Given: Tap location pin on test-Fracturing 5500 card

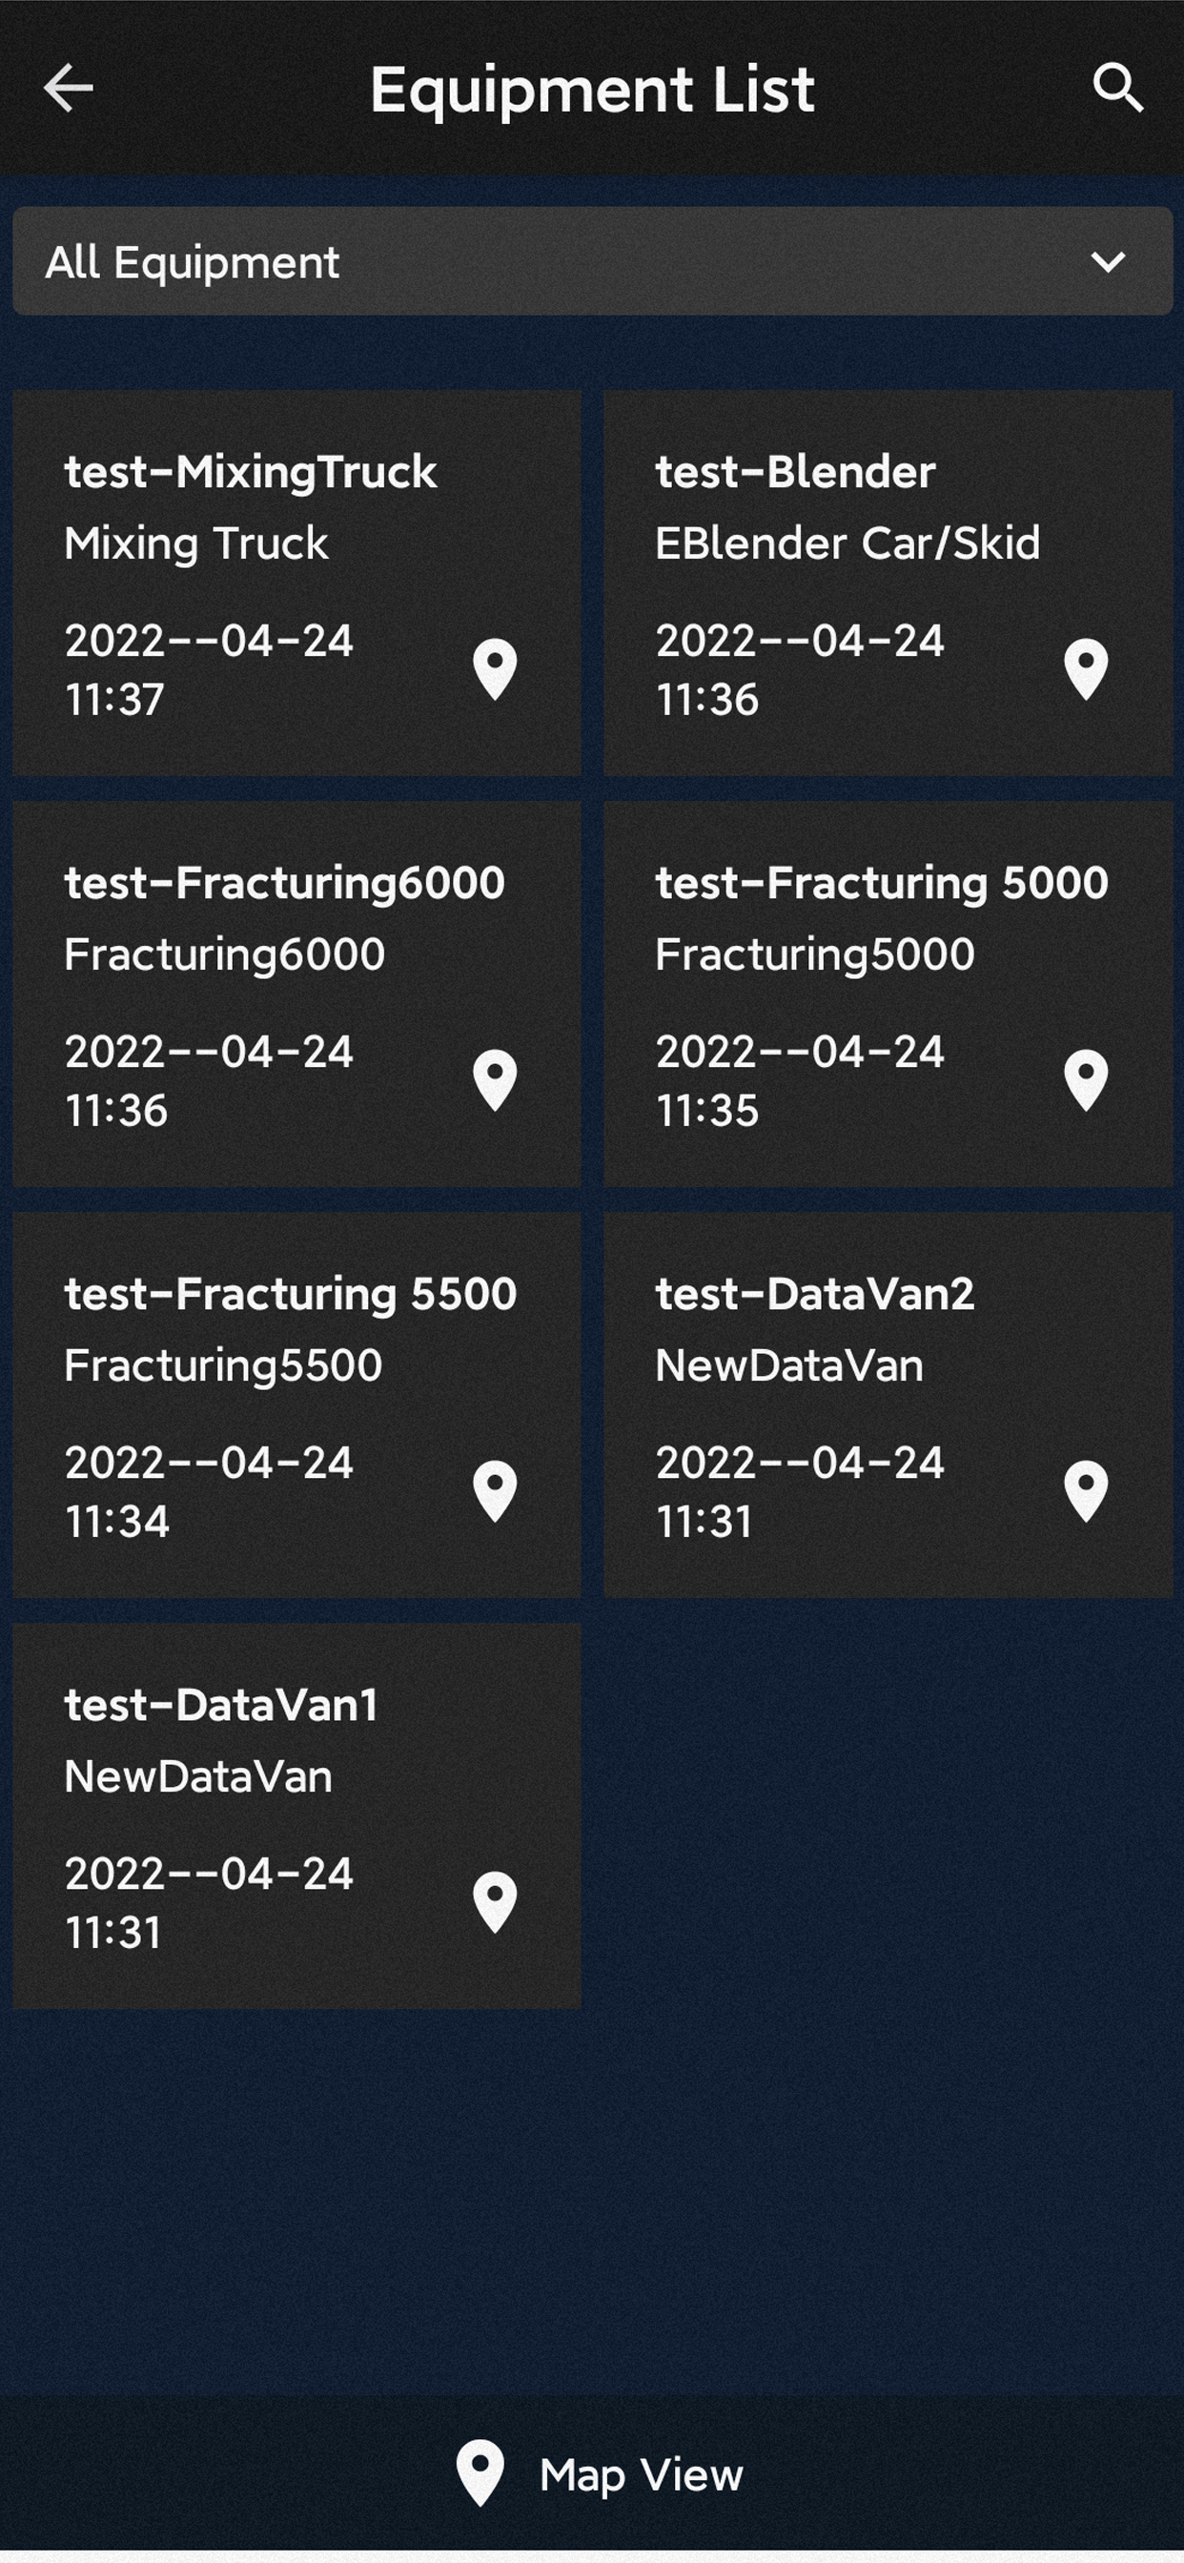Looking at the screenshot, I should (x=495, y=1490).
